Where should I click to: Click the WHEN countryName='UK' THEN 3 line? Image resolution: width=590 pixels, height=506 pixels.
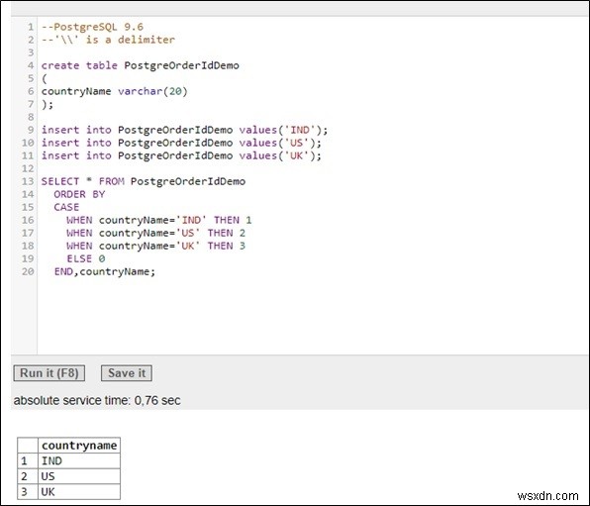point(155,246)
